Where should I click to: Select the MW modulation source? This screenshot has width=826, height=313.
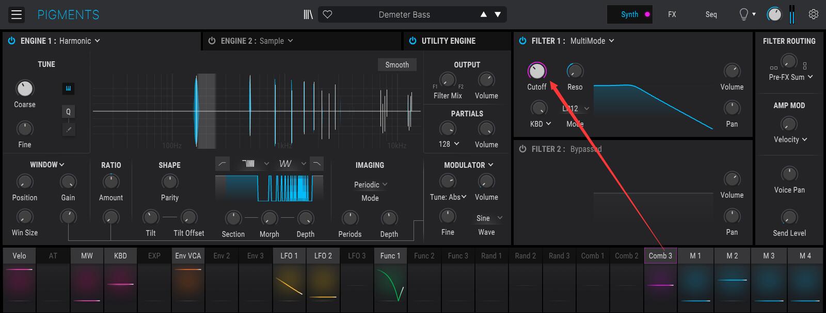pyautogui.click(x=87, y=256)
